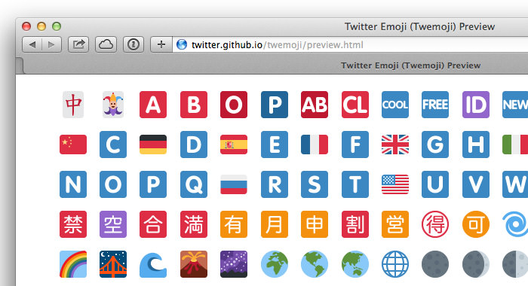This screenshot has width=528, height=286.
Task: Click the orange 月 monthly emoji
Action: point(275,224)
